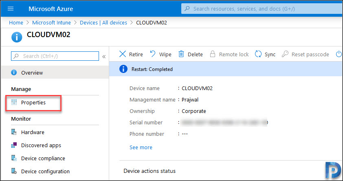Click the Sync circular arrows icon
Viewport: 343px width, 181px height.
pos(258,54)
